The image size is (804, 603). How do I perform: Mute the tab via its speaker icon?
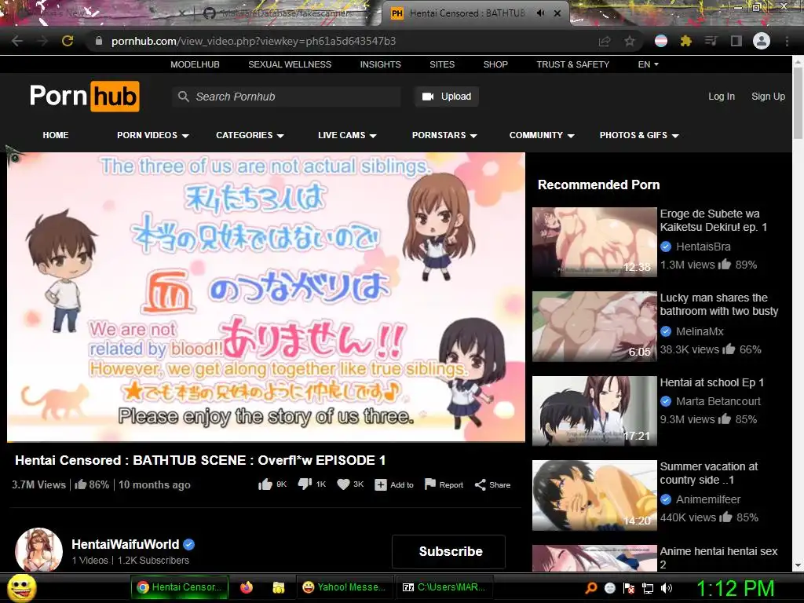click(x=540, y=13)
